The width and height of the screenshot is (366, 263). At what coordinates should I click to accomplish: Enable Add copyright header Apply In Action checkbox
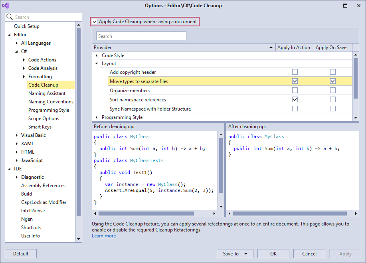click(x=295, y=72)
